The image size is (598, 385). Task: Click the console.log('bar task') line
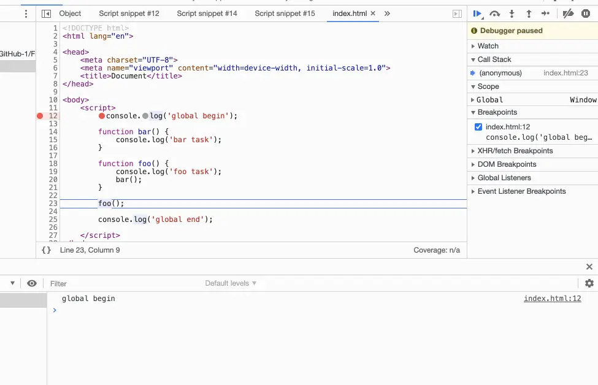[169, 140]
